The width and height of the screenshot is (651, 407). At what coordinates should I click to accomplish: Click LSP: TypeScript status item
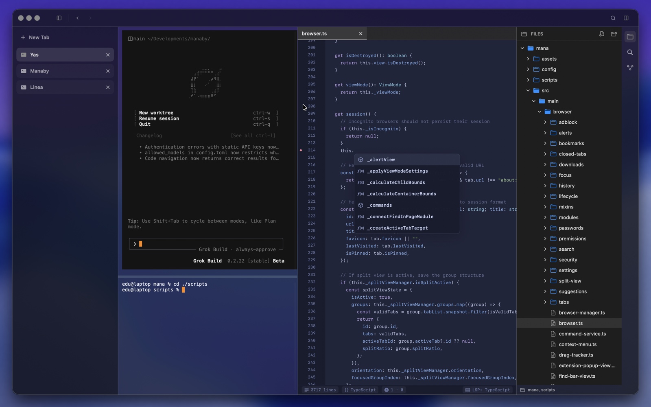coord(488,390)
